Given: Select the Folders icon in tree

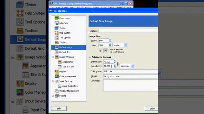Looking at the screenshot, I should (x=57, y=96).
